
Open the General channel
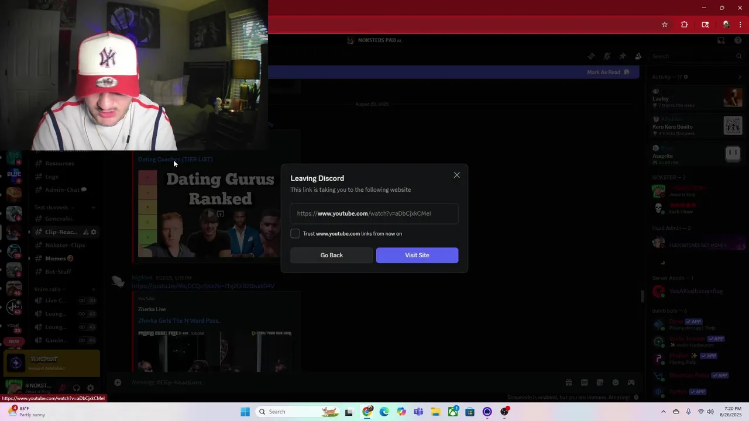pyautogui.click(x=59, y=219)
